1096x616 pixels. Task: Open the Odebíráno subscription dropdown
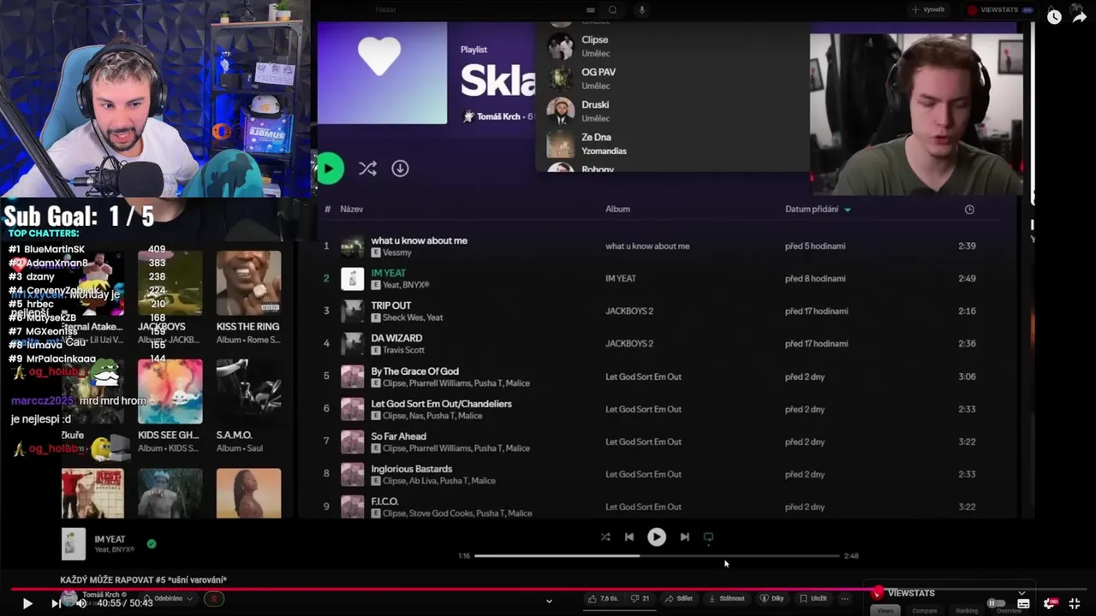tap(169, 599)
